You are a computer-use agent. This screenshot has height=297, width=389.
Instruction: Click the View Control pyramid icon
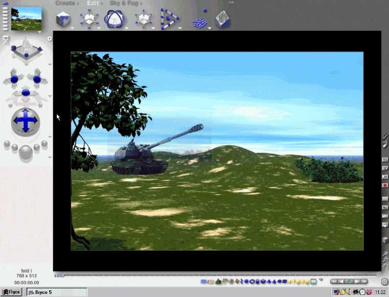coord(27,50)
